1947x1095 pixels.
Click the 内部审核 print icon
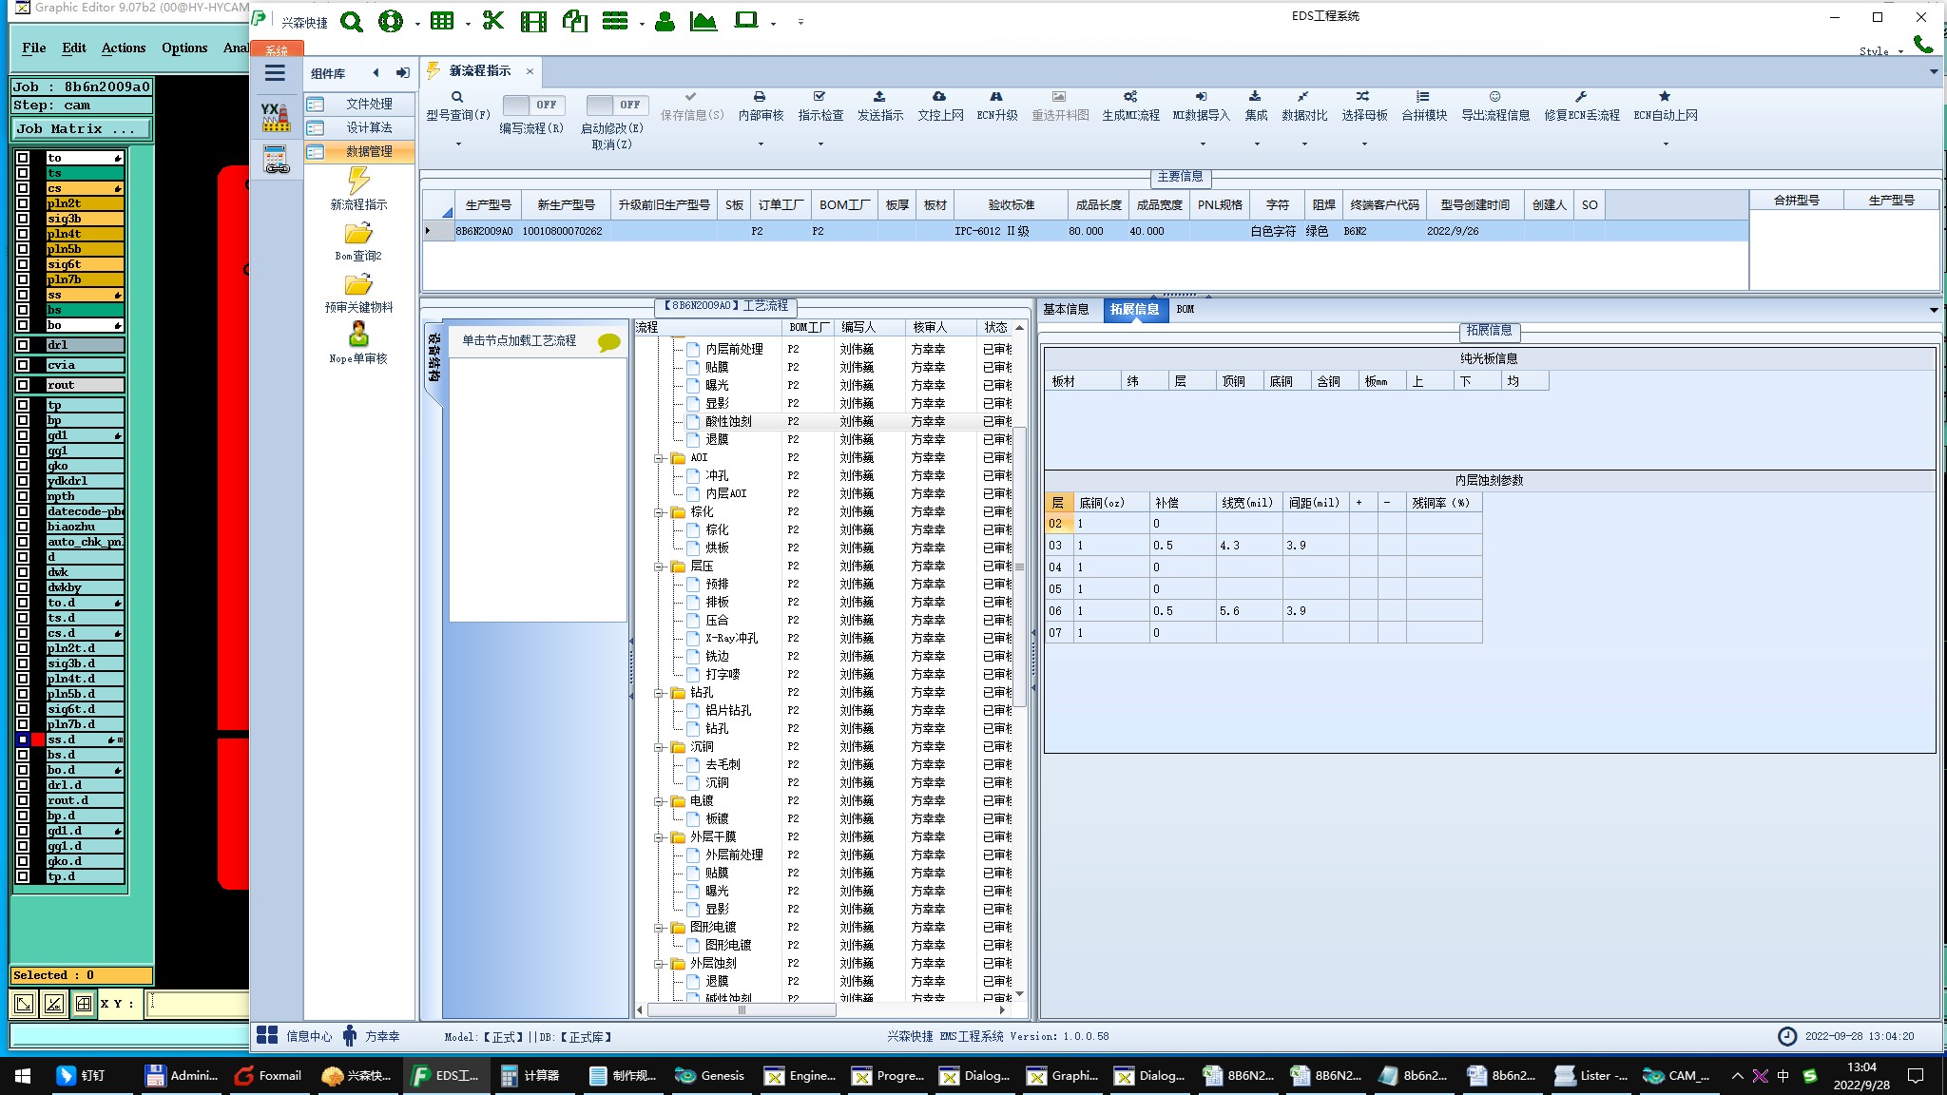pyautogui.click(x=760, y=97)
